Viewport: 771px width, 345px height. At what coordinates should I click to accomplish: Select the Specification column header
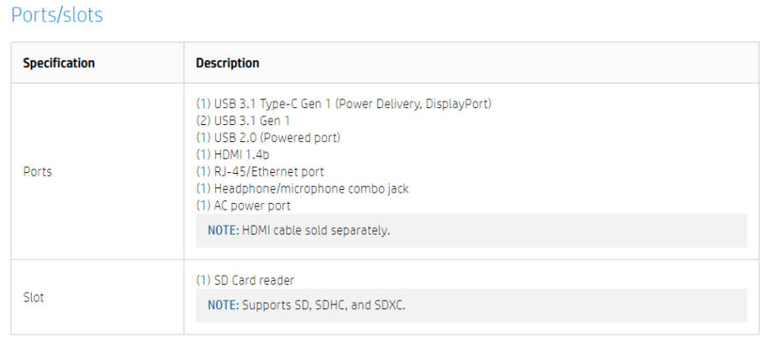tap(58, 63)
